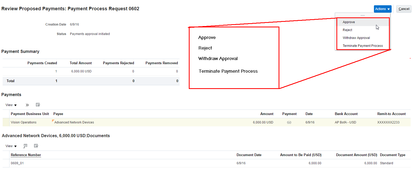Click the status text Payments approval initiated
Viewport: 413px width, 174px height.
(x=90, y=34)
